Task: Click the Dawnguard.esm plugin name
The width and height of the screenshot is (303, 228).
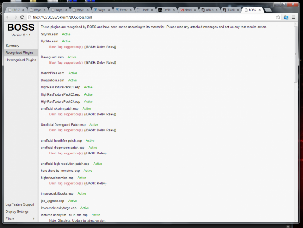Action: (x=52, y=57)
